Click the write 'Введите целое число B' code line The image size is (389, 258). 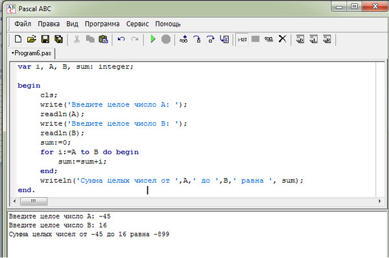click(113, 124)
